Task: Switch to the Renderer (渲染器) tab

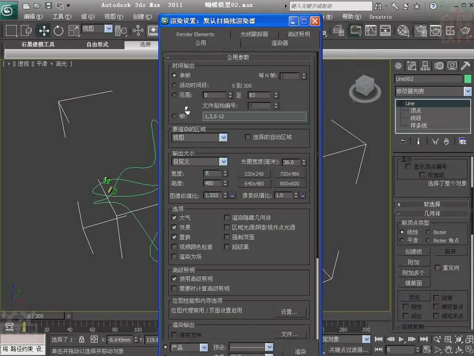Action: point(280,43)
